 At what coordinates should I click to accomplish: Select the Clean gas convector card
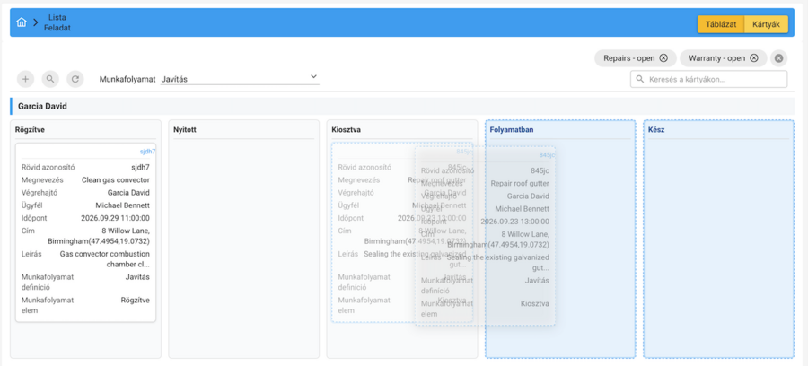pos(85,232)
